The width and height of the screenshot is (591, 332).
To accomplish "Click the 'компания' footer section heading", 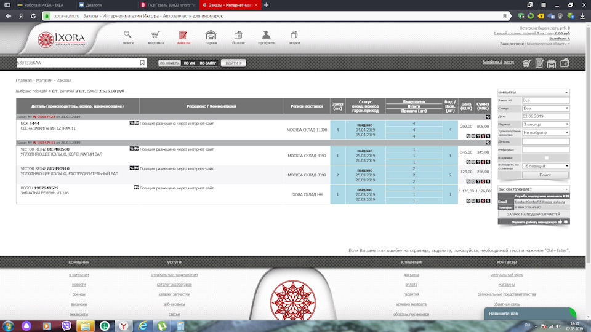I will [79, 262].
